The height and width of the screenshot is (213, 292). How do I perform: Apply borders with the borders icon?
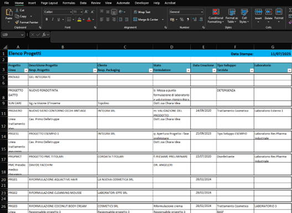(69, 19)
